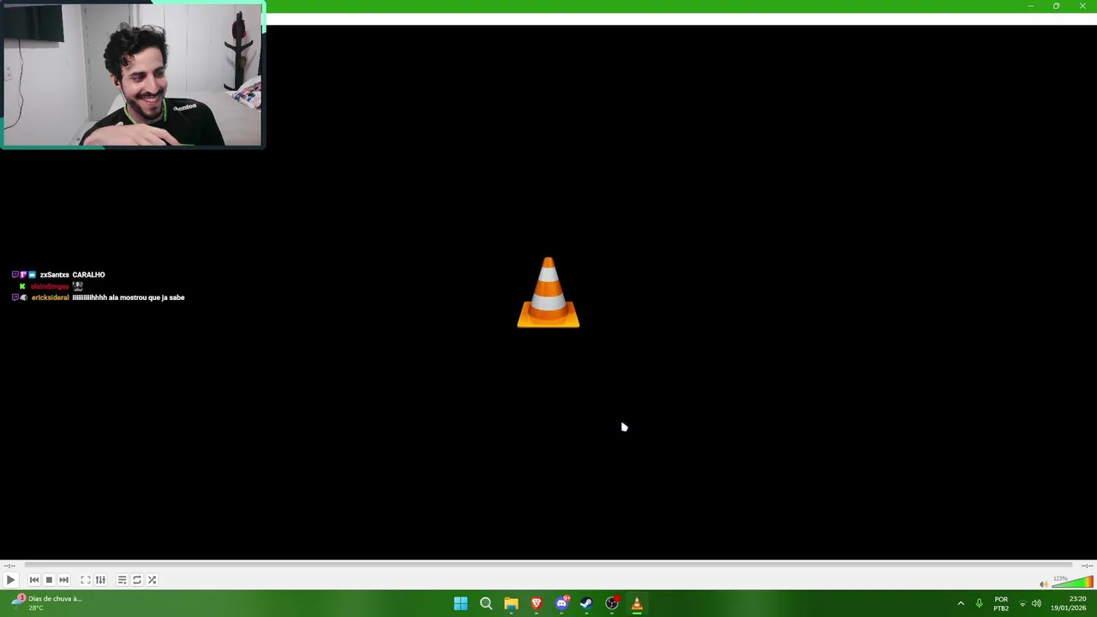
Task: Stop playback with the square button
Action: [x=49, y=580]
